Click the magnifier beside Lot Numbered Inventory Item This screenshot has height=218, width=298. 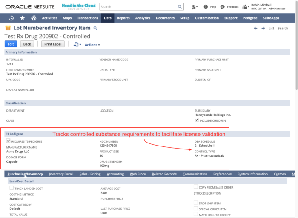[x=95, y=28]
